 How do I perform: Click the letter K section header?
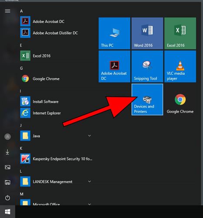tap(21, 148)
